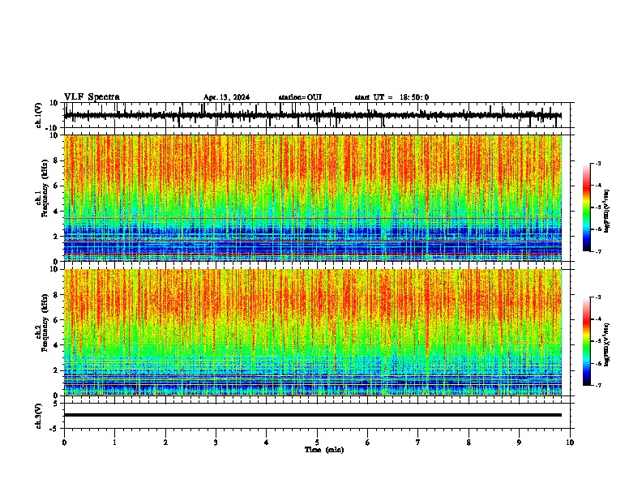Click the time axis tick label "3"
Image resolution: width=642 pixels, height=496 pixels.
[x=216, y=443]
